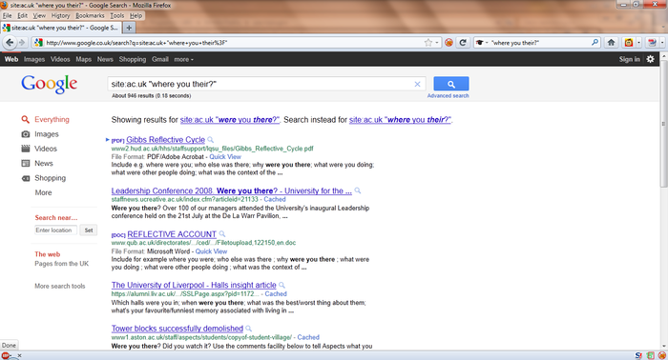Preview the Tower blocks result magnifier
Image resolution: width=668 pixels, height=360 pixels.
coord(249,329)
